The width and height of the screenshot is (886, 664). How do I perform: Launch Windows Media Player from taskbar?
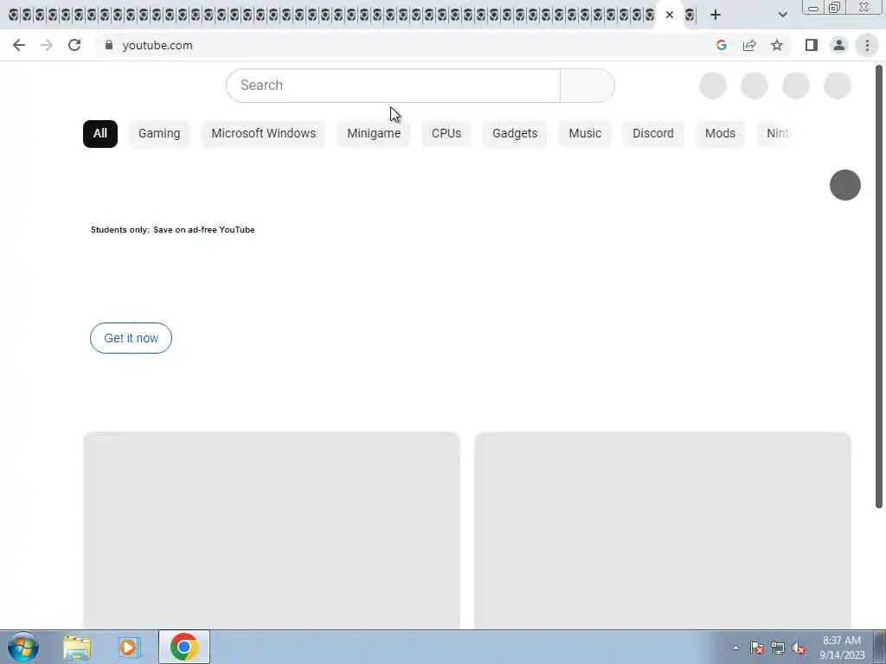[x=130, y=647]
